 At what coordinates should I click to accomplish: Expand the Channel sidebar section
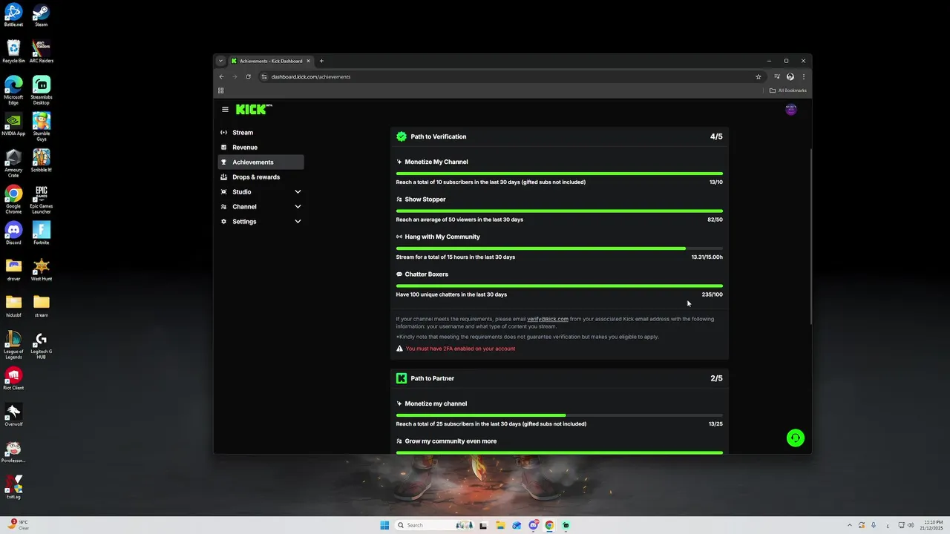coord(261,207)
